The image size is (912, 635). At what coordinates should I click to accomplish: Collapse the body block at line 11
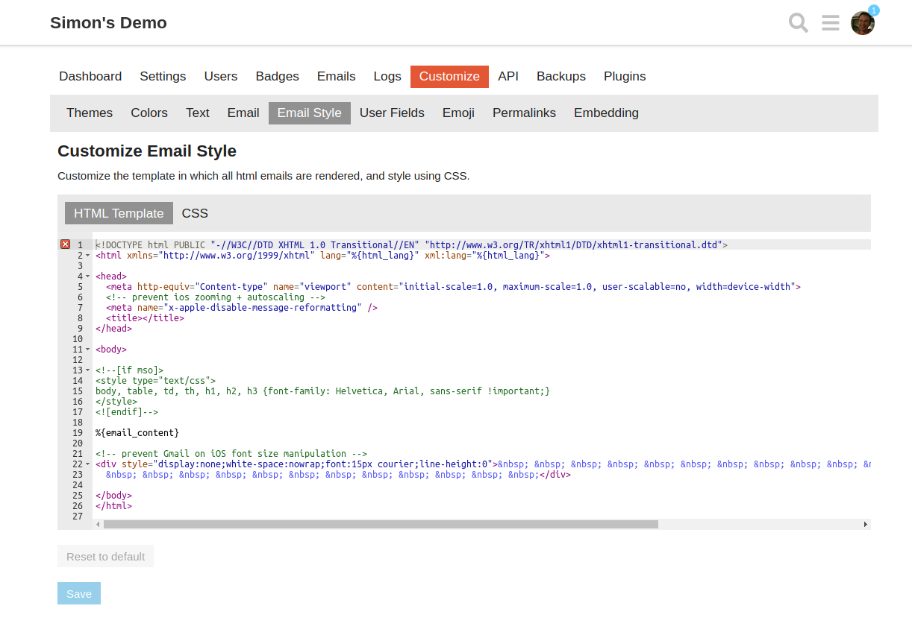pos(88,349)
